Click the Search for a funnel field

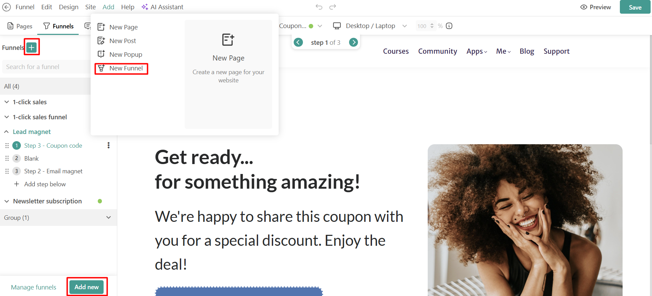point(46,67)
